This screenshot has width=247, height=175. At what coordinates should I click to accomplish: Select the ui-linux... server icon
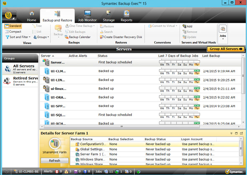point(46,89)
